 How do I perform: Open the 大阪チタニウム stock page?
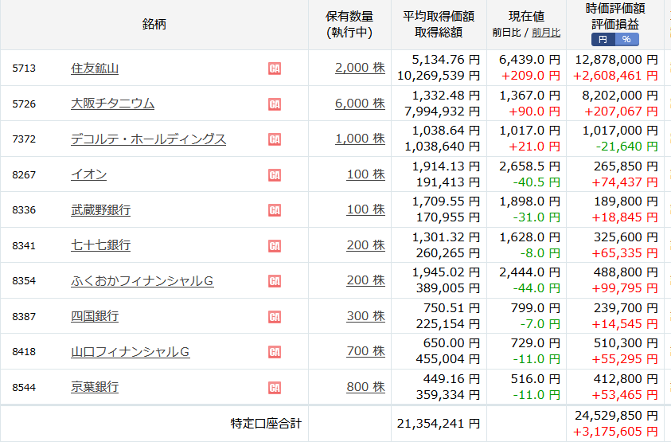click(x=112, y=104)
